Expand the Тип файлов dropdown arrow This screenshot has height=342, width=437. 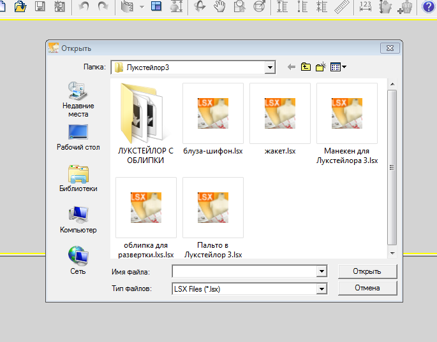point(322,289)
